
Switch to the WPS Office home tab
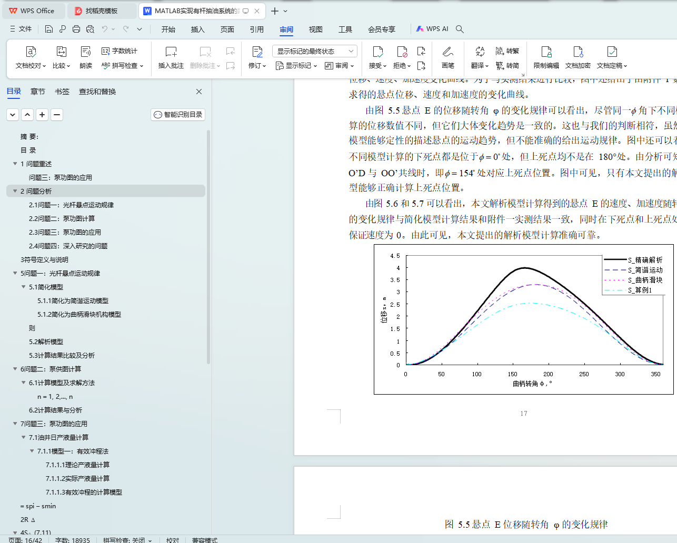[33, 11]
